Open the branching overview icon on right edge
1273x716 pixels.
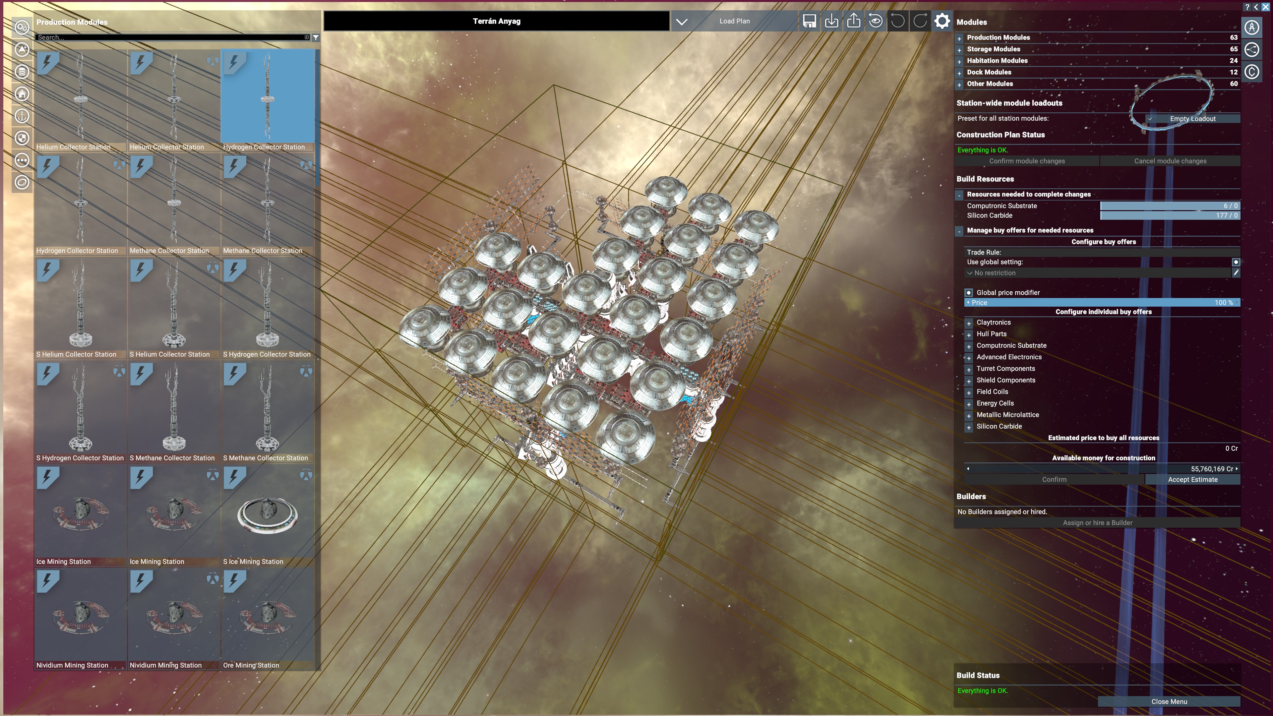1252,49
